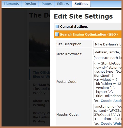Open the Elements tab
Viewport: 123px width, 128px height.
(11, 4)
